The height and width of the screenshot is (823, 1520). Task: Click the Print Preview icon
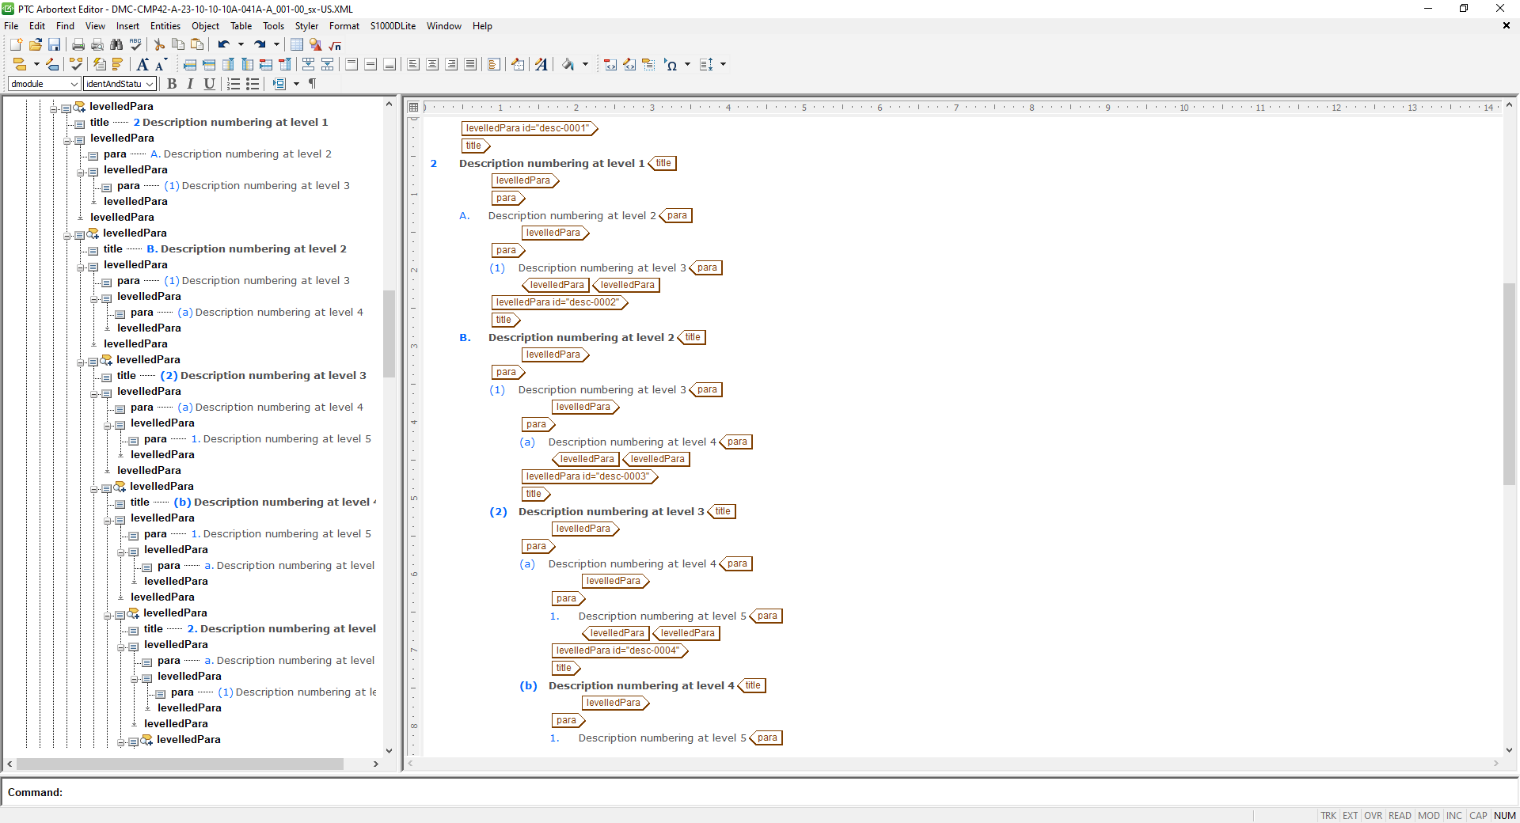(x=97, y=45)
